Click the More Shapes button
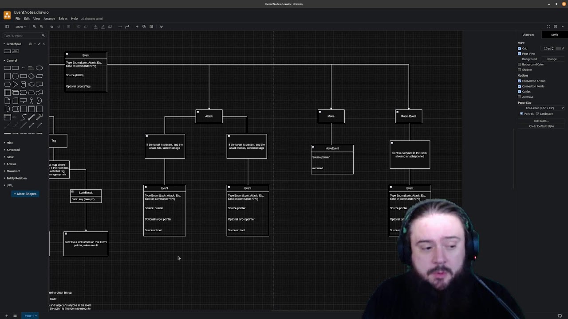This screenshot has width=568, height=319. (x=25, y=194)
